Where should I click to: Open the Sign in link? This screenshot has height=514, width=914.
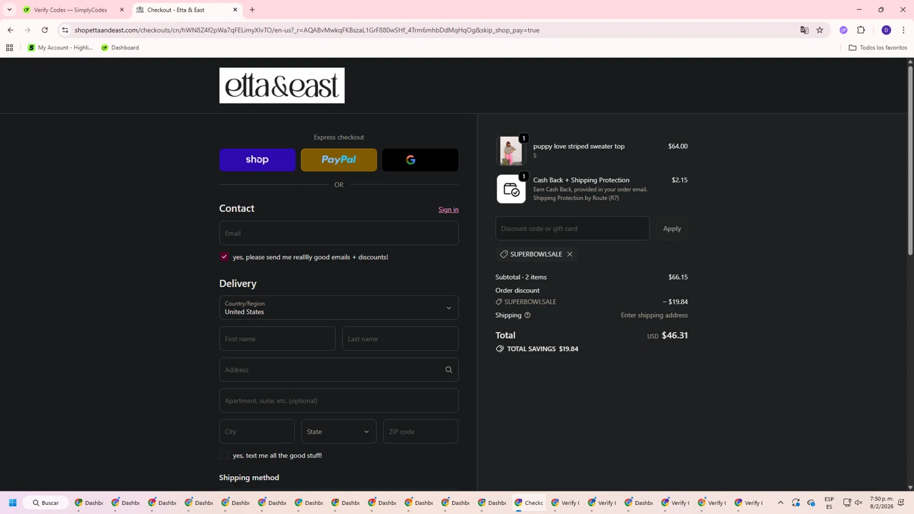point(448,209)
